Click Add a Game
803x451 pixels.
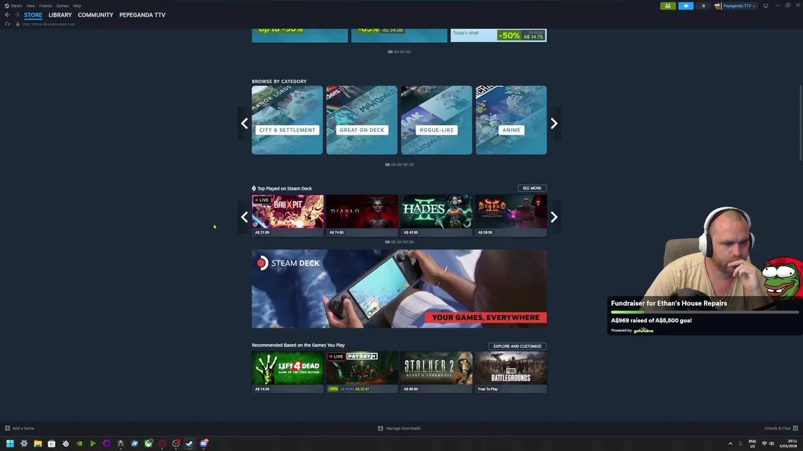click(19, 428)
